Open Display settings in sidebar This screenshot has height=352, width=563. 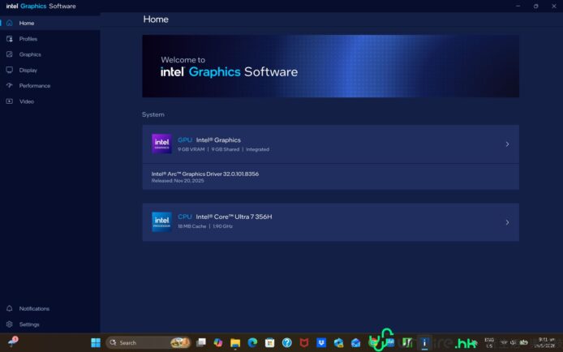pyautogui.click(x=50, y=70)
